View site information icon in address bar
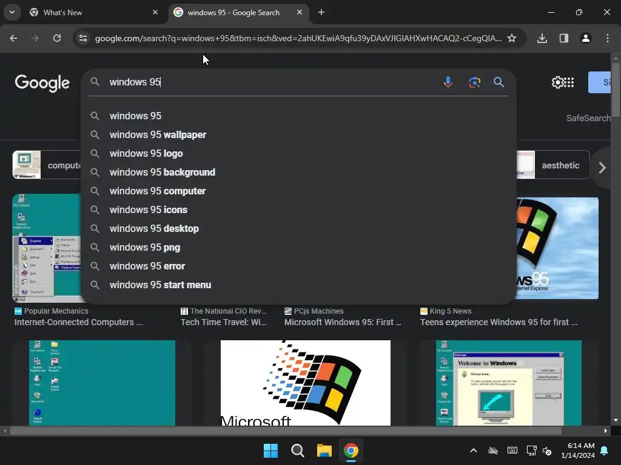Screen dimensions: 621x465 click(x=82, y=38)
